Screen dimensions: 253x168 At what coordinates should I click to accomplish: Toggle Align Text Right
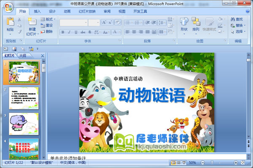pos(141,32)
